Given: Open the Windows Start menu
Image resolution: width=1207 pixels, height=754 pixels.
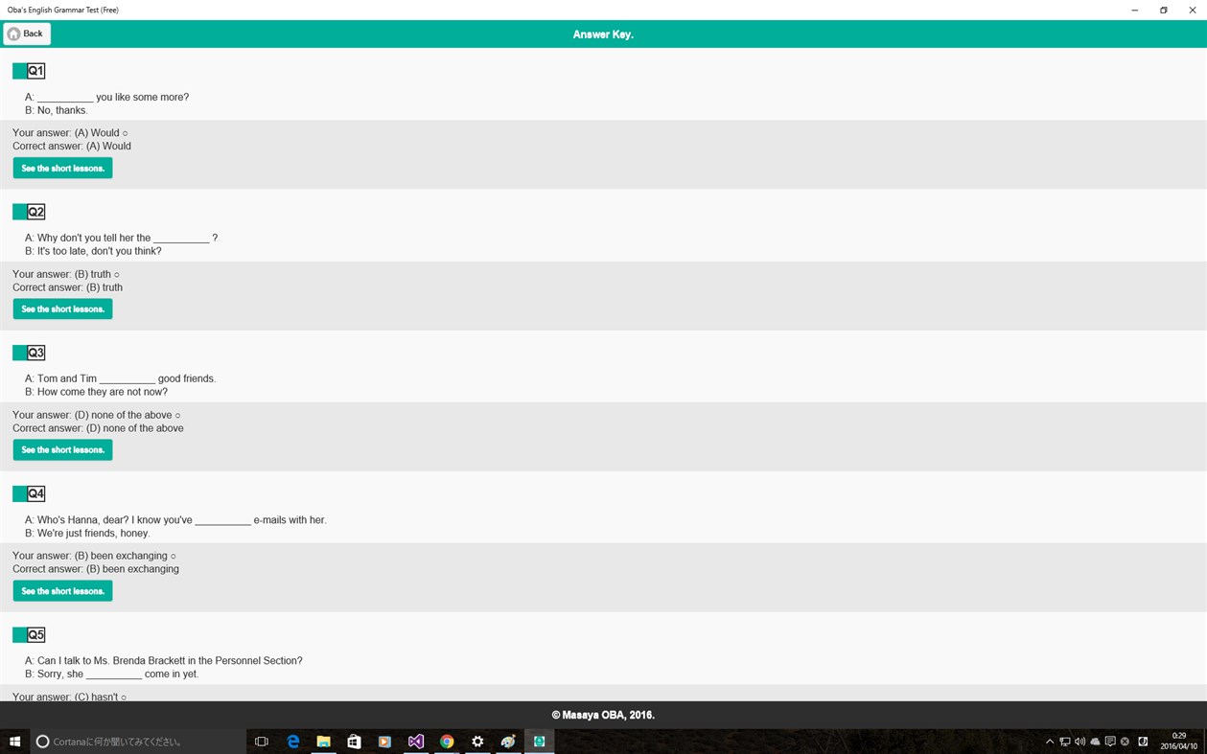Looking at the screenshot, I should tap(13, 741).
